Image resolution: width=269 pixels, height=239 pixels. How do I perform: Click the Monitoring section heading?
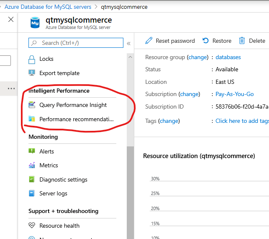point(43,137)
